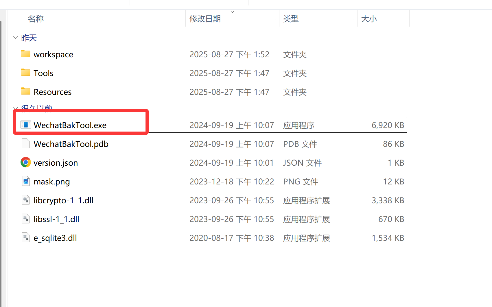
Task: Click the JSON 文件 type cell
Action: point(302,163)
